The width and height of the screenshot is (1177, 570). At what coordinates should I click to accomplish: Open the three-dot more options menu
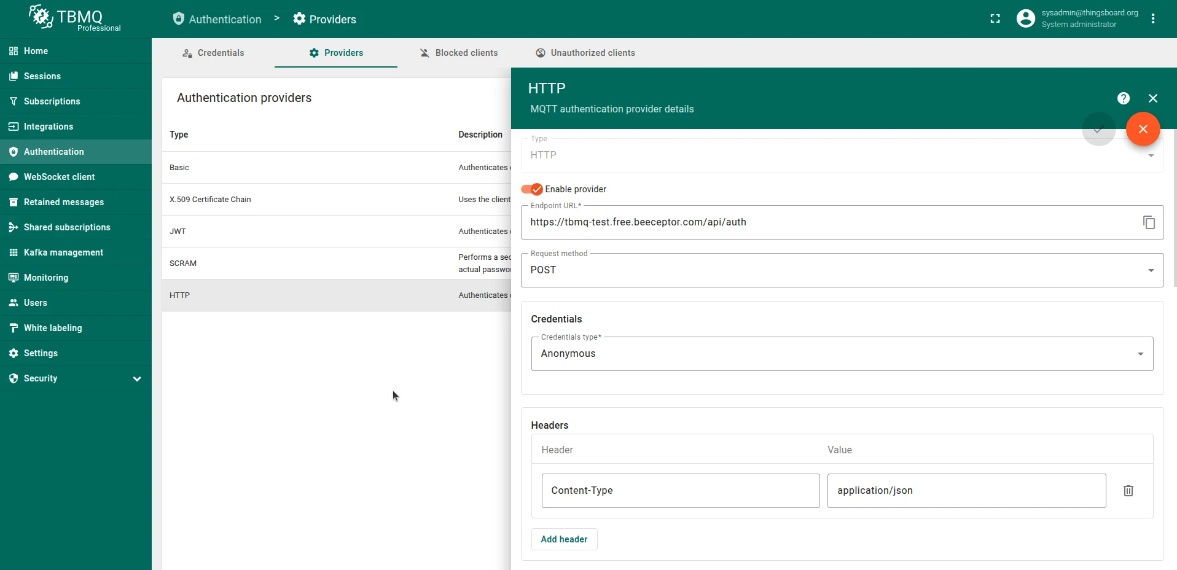tap(1153, 19)
